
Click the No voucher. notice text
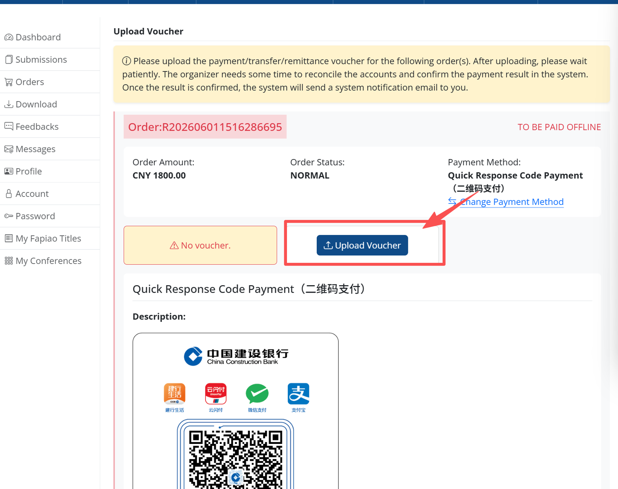pos(205,245)
